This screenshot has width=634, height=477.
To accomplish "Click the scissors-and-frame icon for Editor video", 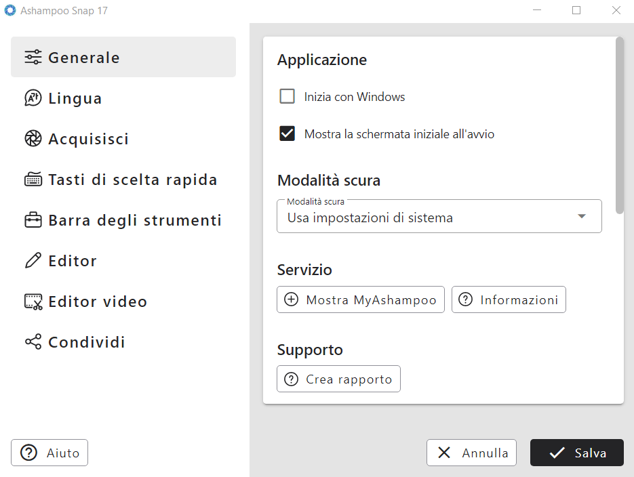I will pyautogui.click(x=33, y=302).
